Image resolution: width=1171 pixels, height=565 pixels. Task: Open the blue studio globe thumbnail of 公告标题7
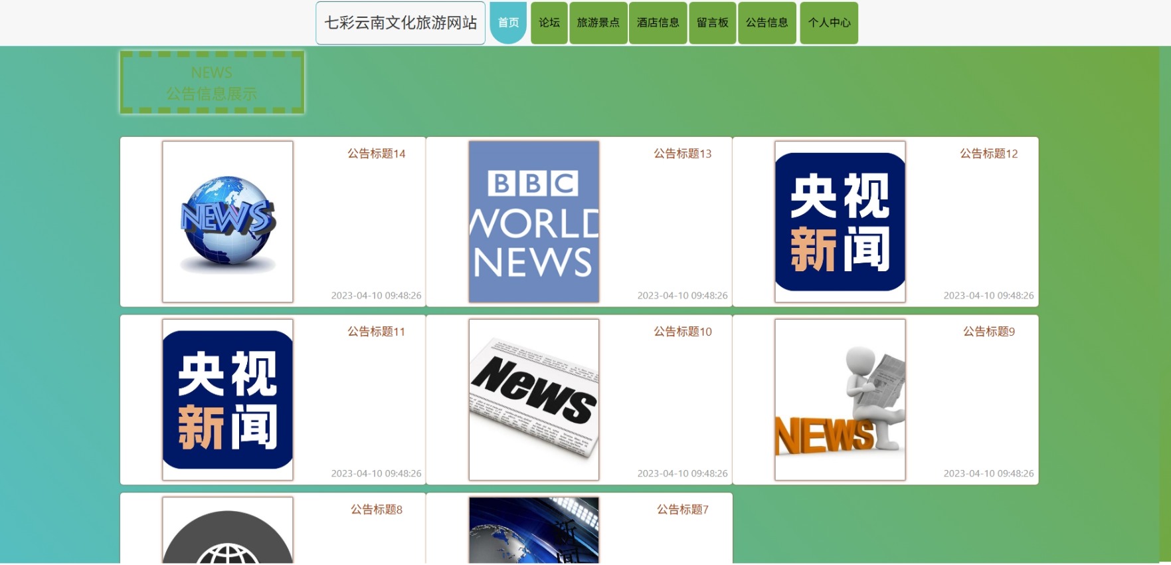(534, 530)
